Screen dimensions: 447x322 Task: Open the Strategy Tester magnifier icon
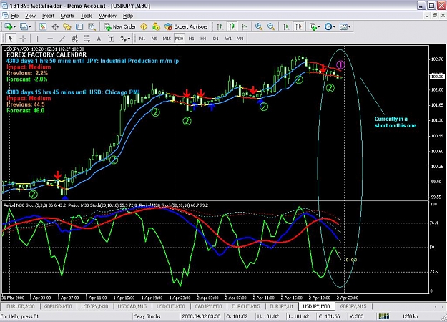[x=92, y=26]
